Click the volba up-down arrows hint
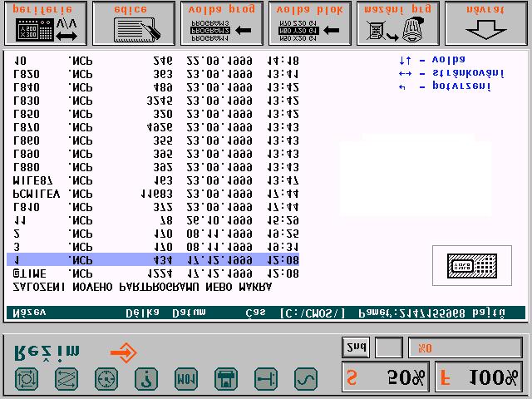 (x=432, y=61)
